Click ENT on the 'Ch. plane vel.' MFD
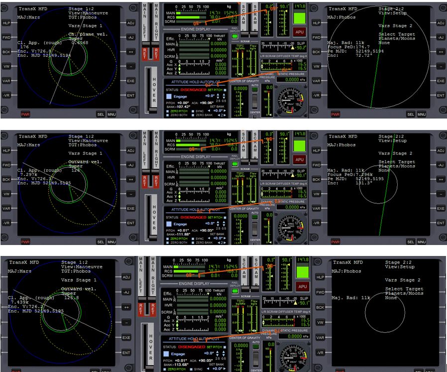 pos(131,95)
